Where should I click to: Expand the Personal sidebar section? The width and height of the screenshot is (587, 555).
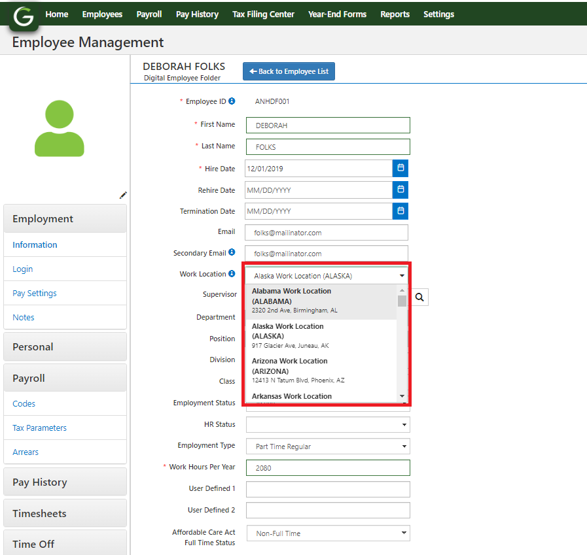65,346
